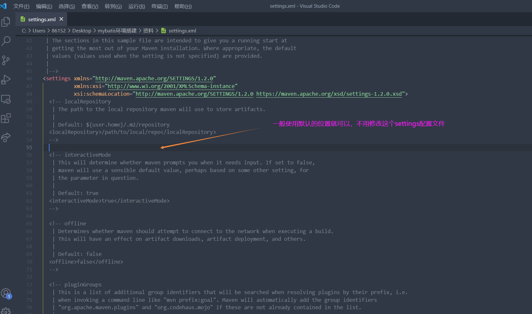This screenshot has height=314, width=532.
Task: Click the mybatis环境搭建 breadcrumb segment
Action: [x=117, y=31]
